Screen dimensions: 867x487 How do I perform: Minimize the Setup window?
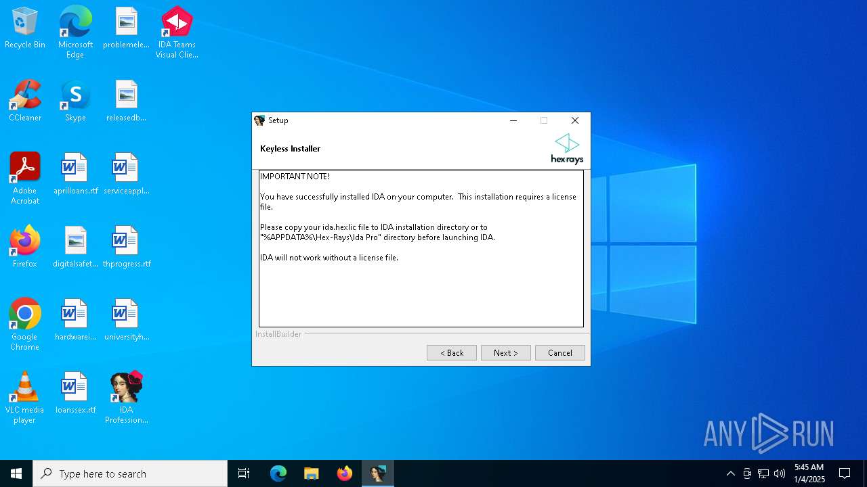513,120
